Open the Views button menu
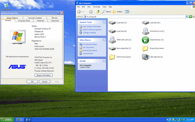 point(127,12)
